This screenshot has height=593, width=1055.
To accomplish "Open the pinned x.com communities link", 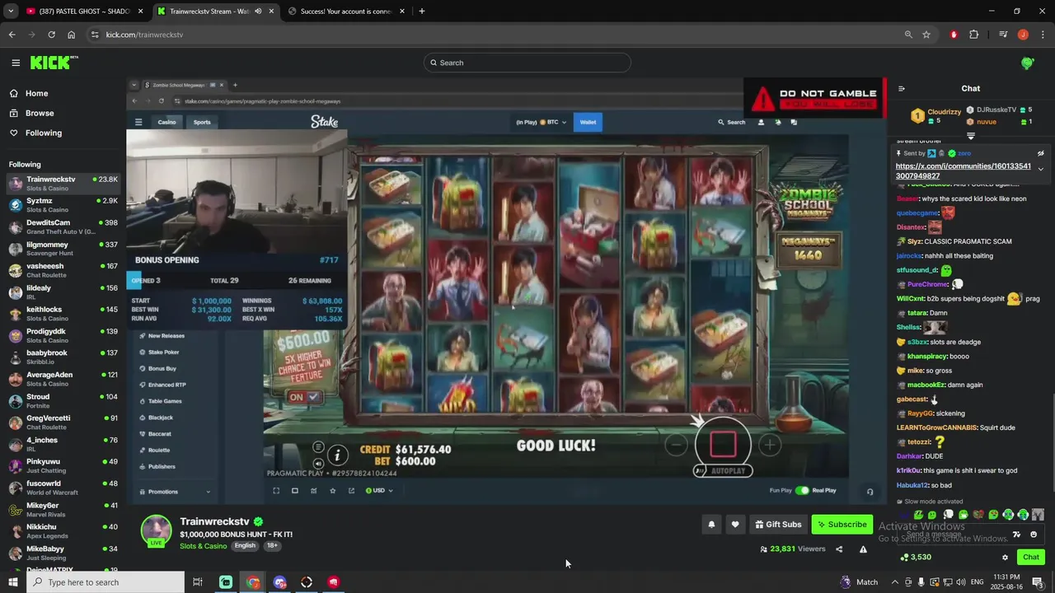I will tap(963, 171).
